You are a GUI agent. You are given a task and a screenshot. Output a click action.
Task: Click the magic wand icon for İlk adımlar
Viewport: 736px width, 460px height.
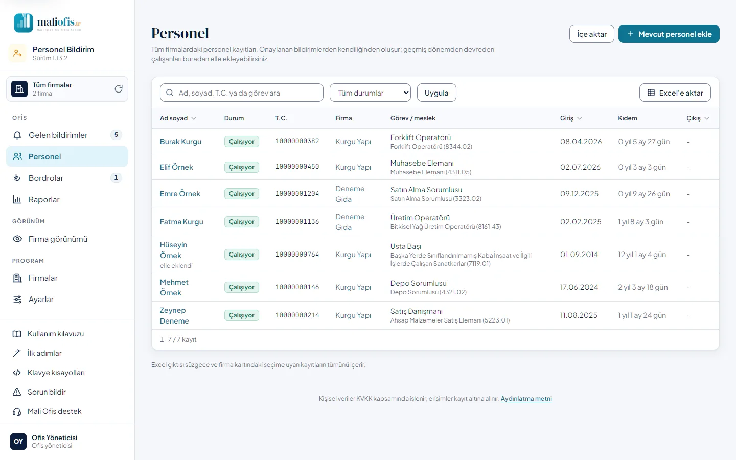coord(17,354)
